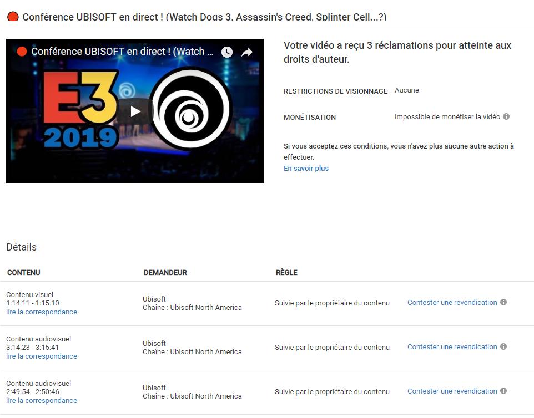Contest the claim for 3:14:23 - 3:15:41 row
Viewport: 534px width, 418px height.
coord(452,346)
